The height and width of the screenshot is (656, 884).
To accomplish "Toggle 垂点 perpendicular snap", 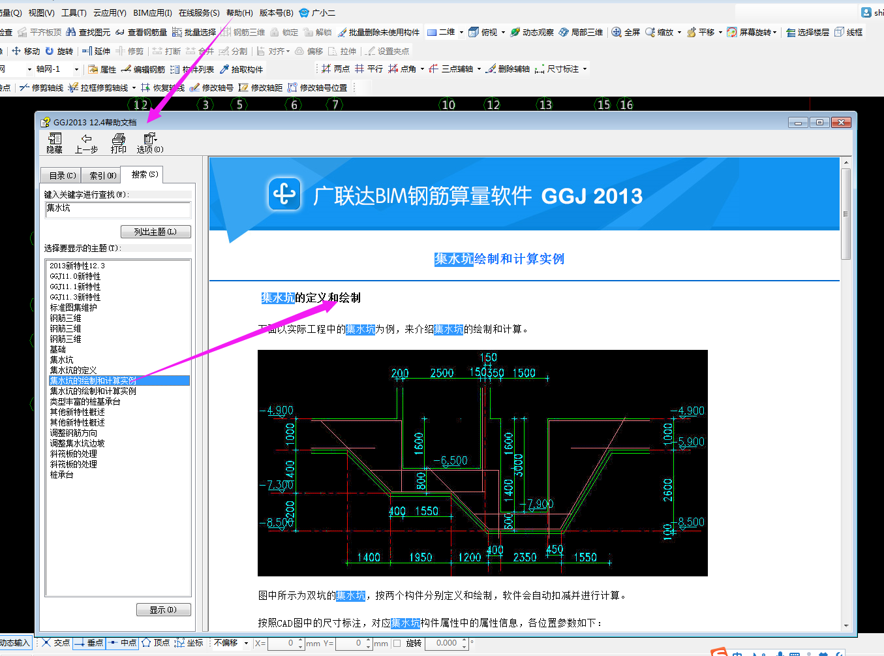I will pyautogui.click(x=89, y=643).
